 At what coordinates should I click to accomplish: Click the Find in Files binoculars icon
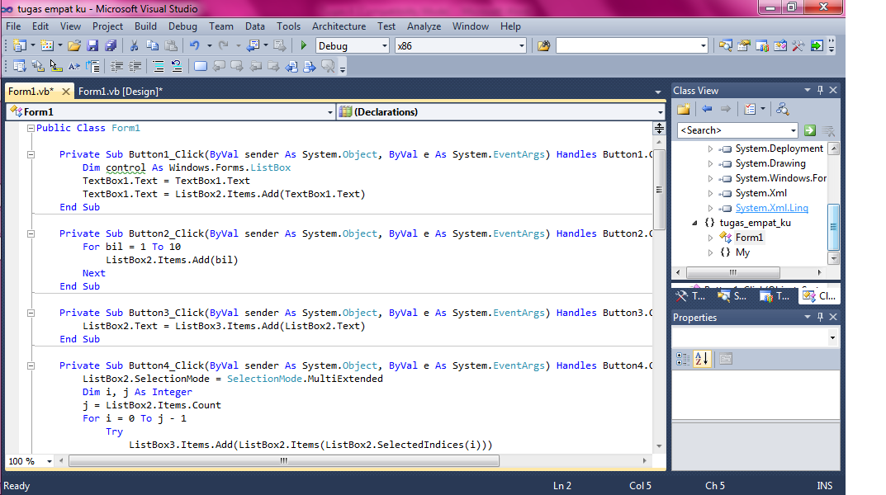[543, 45]
